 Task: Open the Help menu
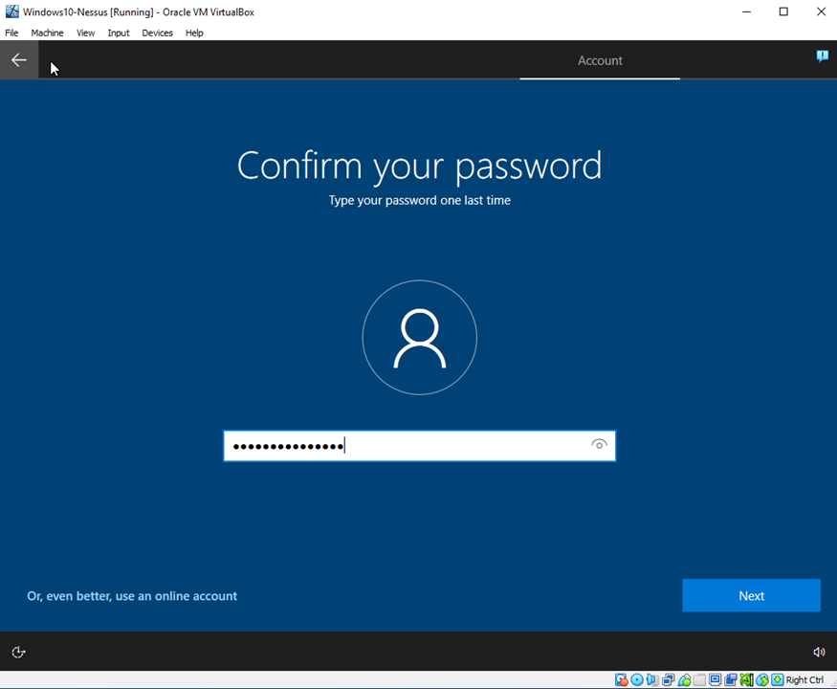pyautogui.click(x=194, y=33)
